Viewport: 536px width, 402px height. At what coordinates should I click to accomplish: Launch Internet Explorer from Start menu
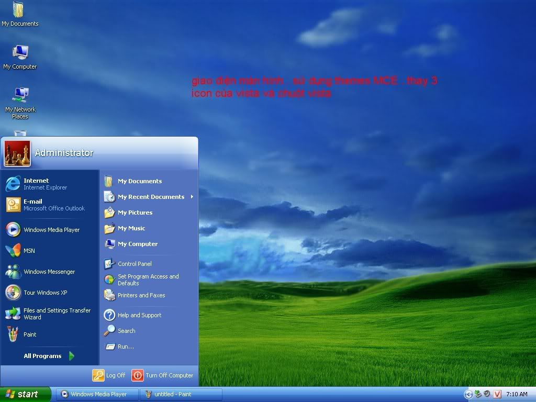point(50,184)
